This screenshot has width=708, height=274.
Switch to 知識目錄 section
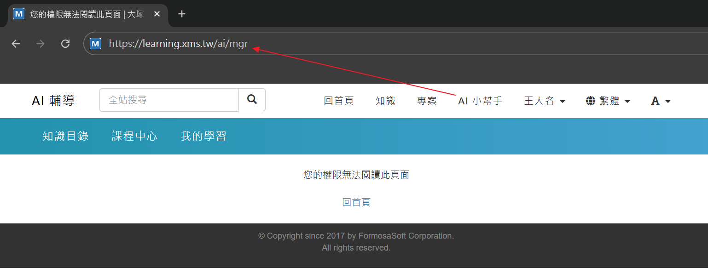pos(65,136)
